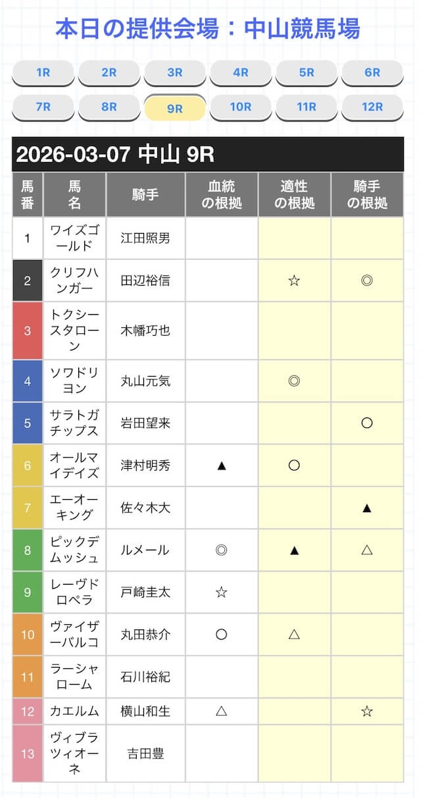This screenshot has height=798, width=421.
Task: Click the ▲ jockey mark for エーオーキング
Action: 367,508
